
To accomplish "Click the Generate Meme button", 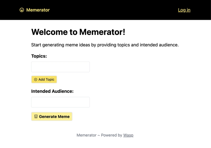I will (52, 117).
